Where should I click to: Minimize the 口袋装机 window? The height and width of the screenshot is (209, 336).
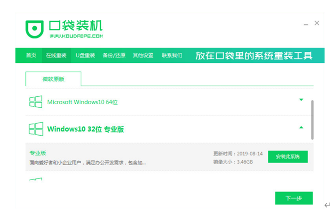306,24
